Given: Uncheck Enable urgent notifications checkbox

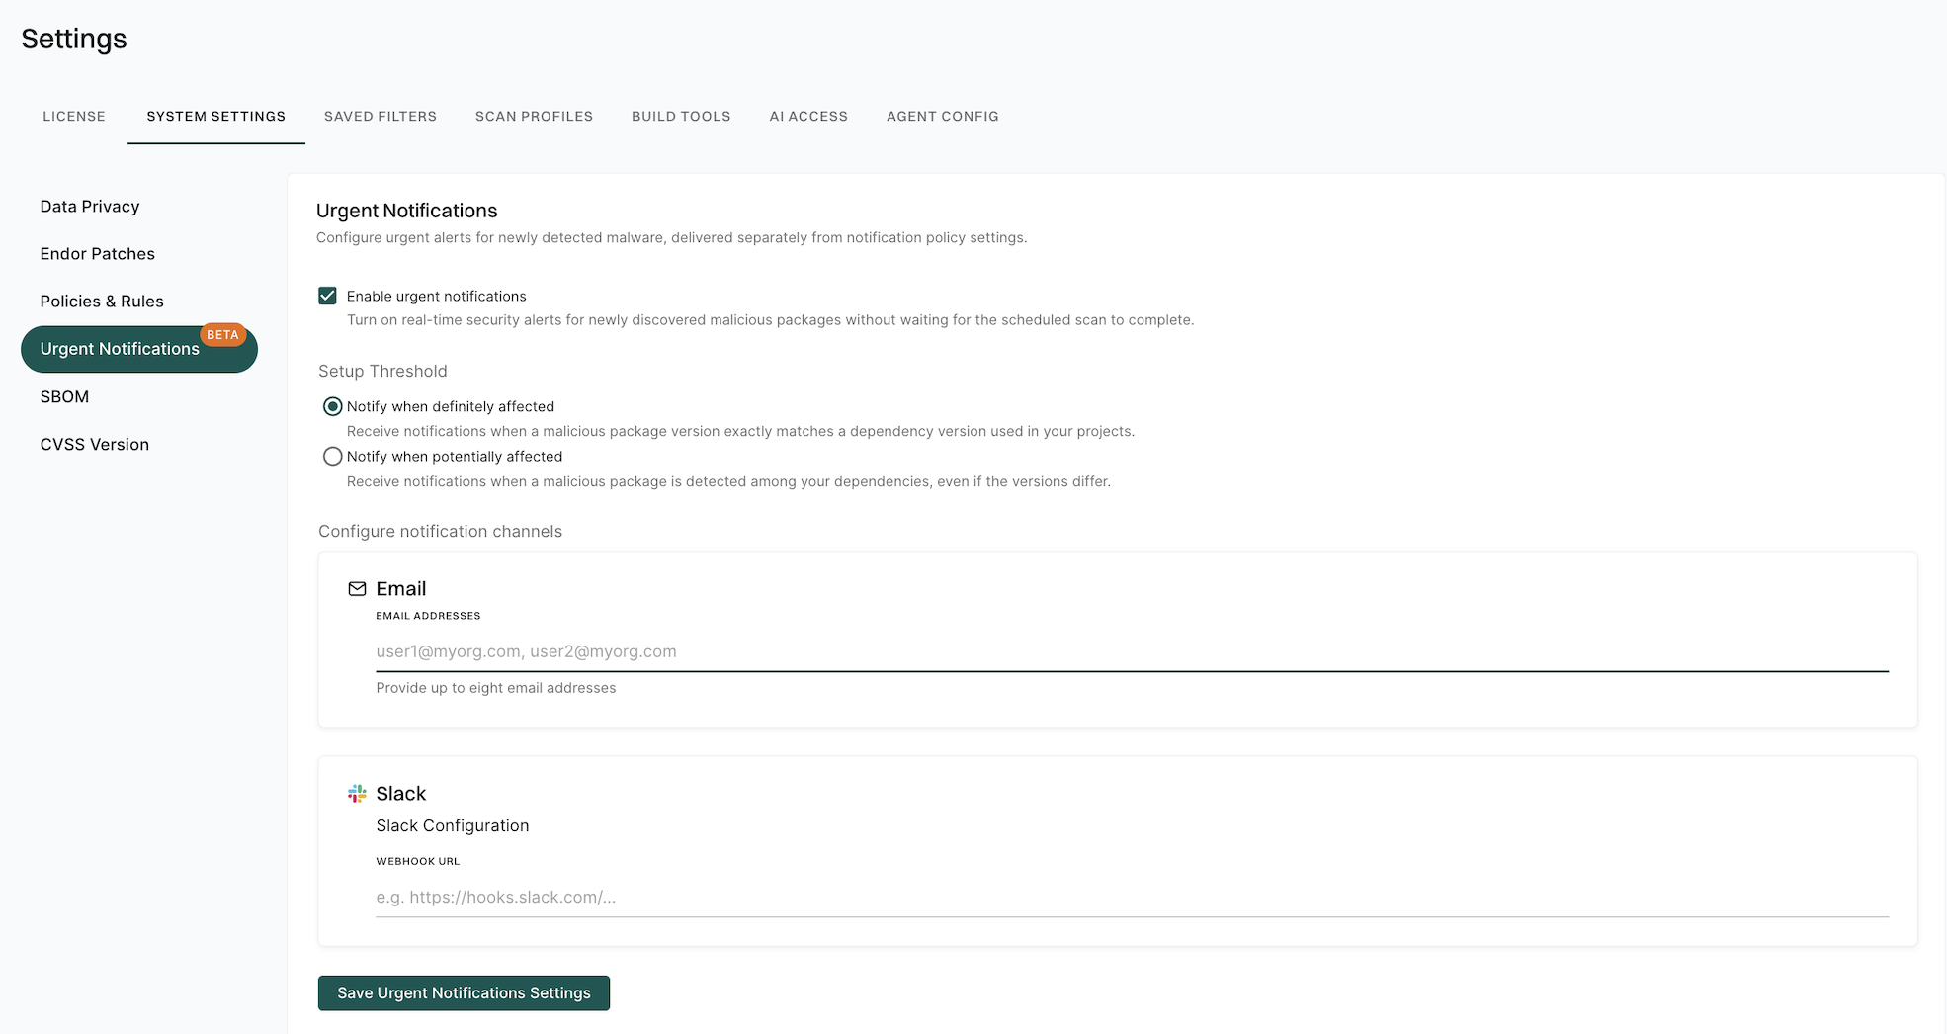Looking at the screenshot, I should click(x=328, y=296).
